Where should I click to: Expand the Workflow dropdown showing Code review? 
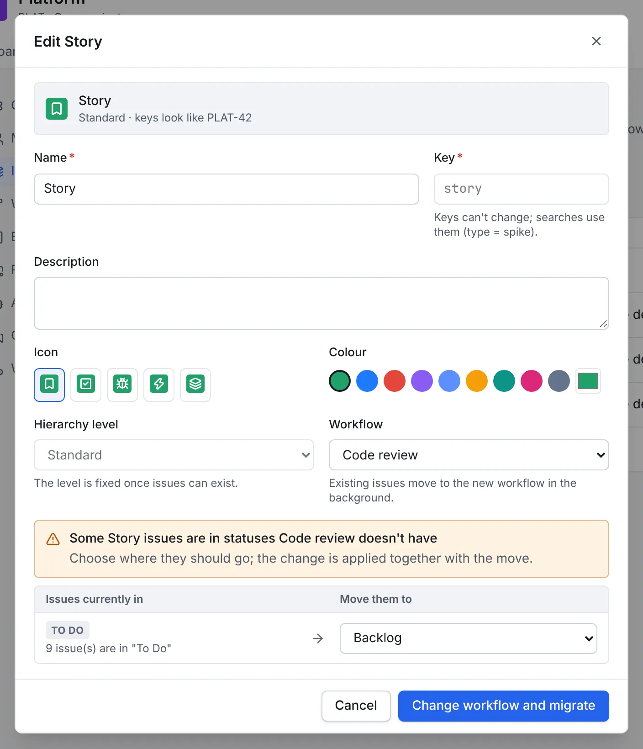click(469, 455)
